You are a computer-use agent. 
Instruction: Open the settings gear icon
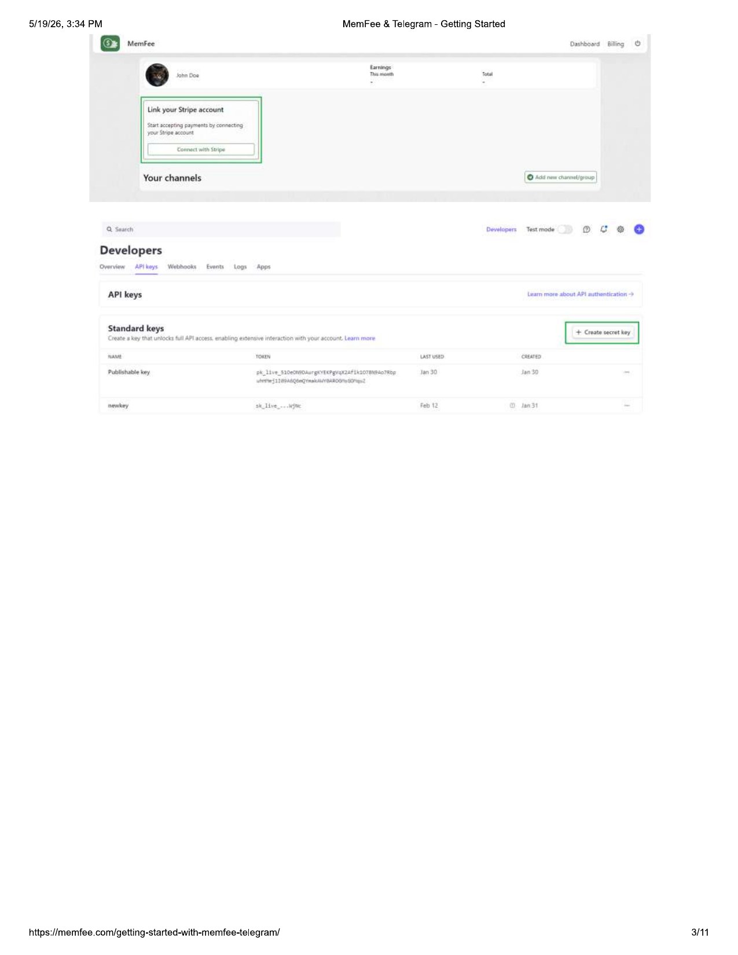(x=620, y=230)
